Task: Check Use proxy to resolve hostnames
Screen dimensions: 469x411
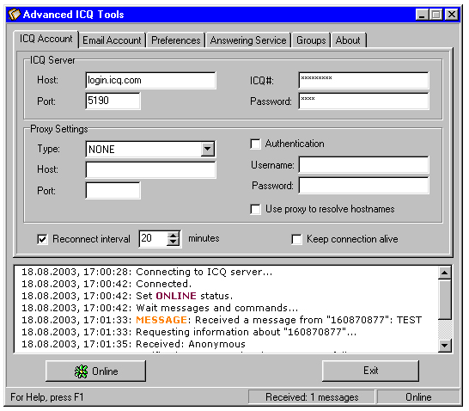Action: 255,209
